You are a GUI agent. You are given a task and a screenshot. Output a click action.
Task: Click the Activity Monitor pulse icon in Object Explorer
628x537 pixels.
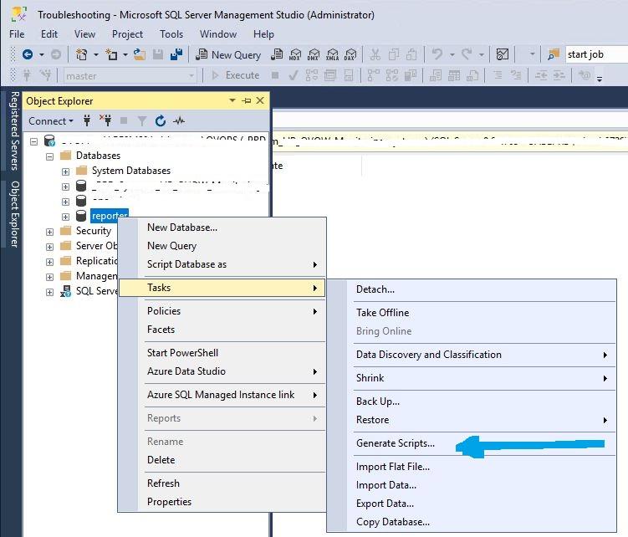[x=179, y=120]
